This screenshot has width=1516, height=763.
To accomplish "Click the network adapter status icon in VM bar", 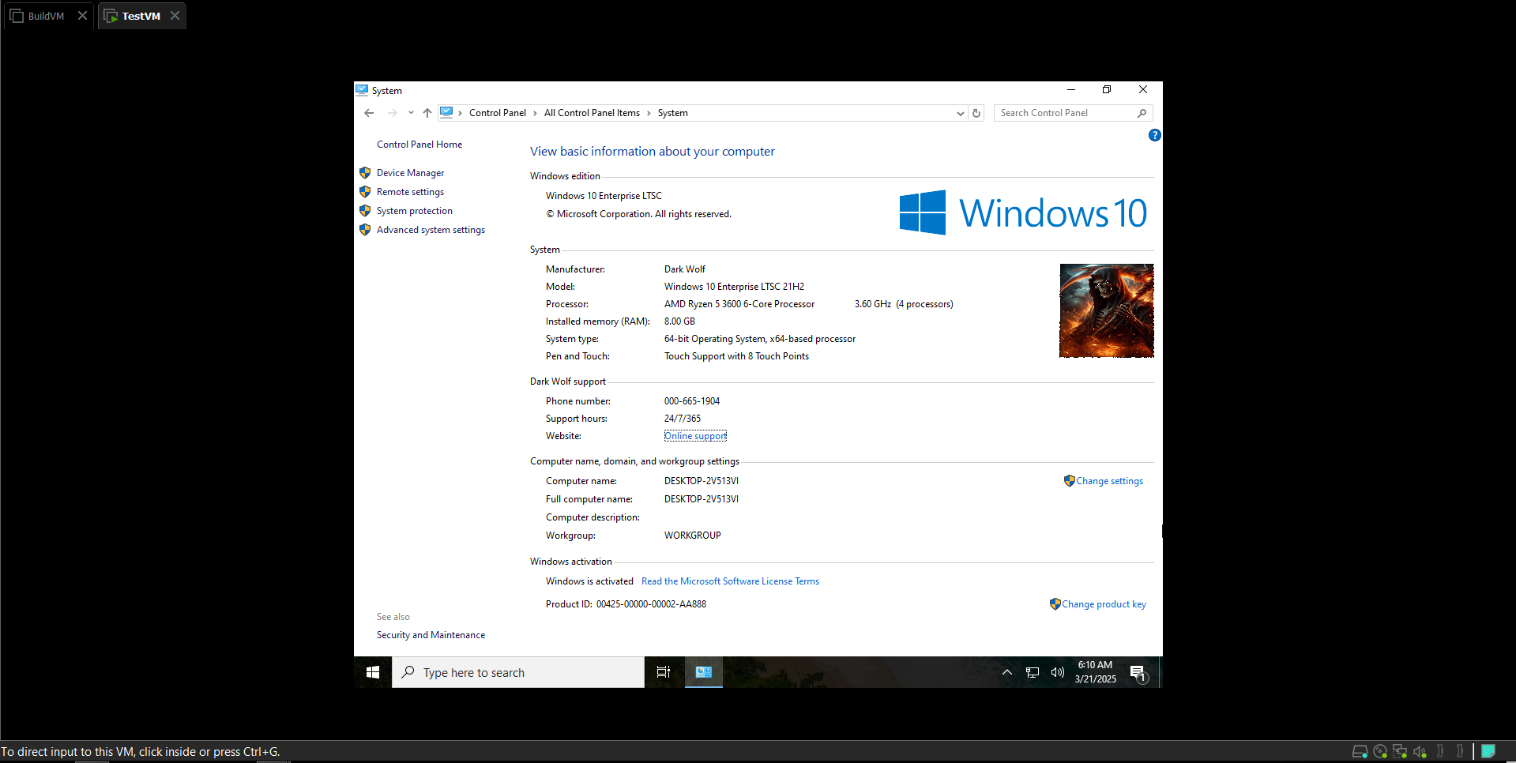I will click(x=1400, y=751).
